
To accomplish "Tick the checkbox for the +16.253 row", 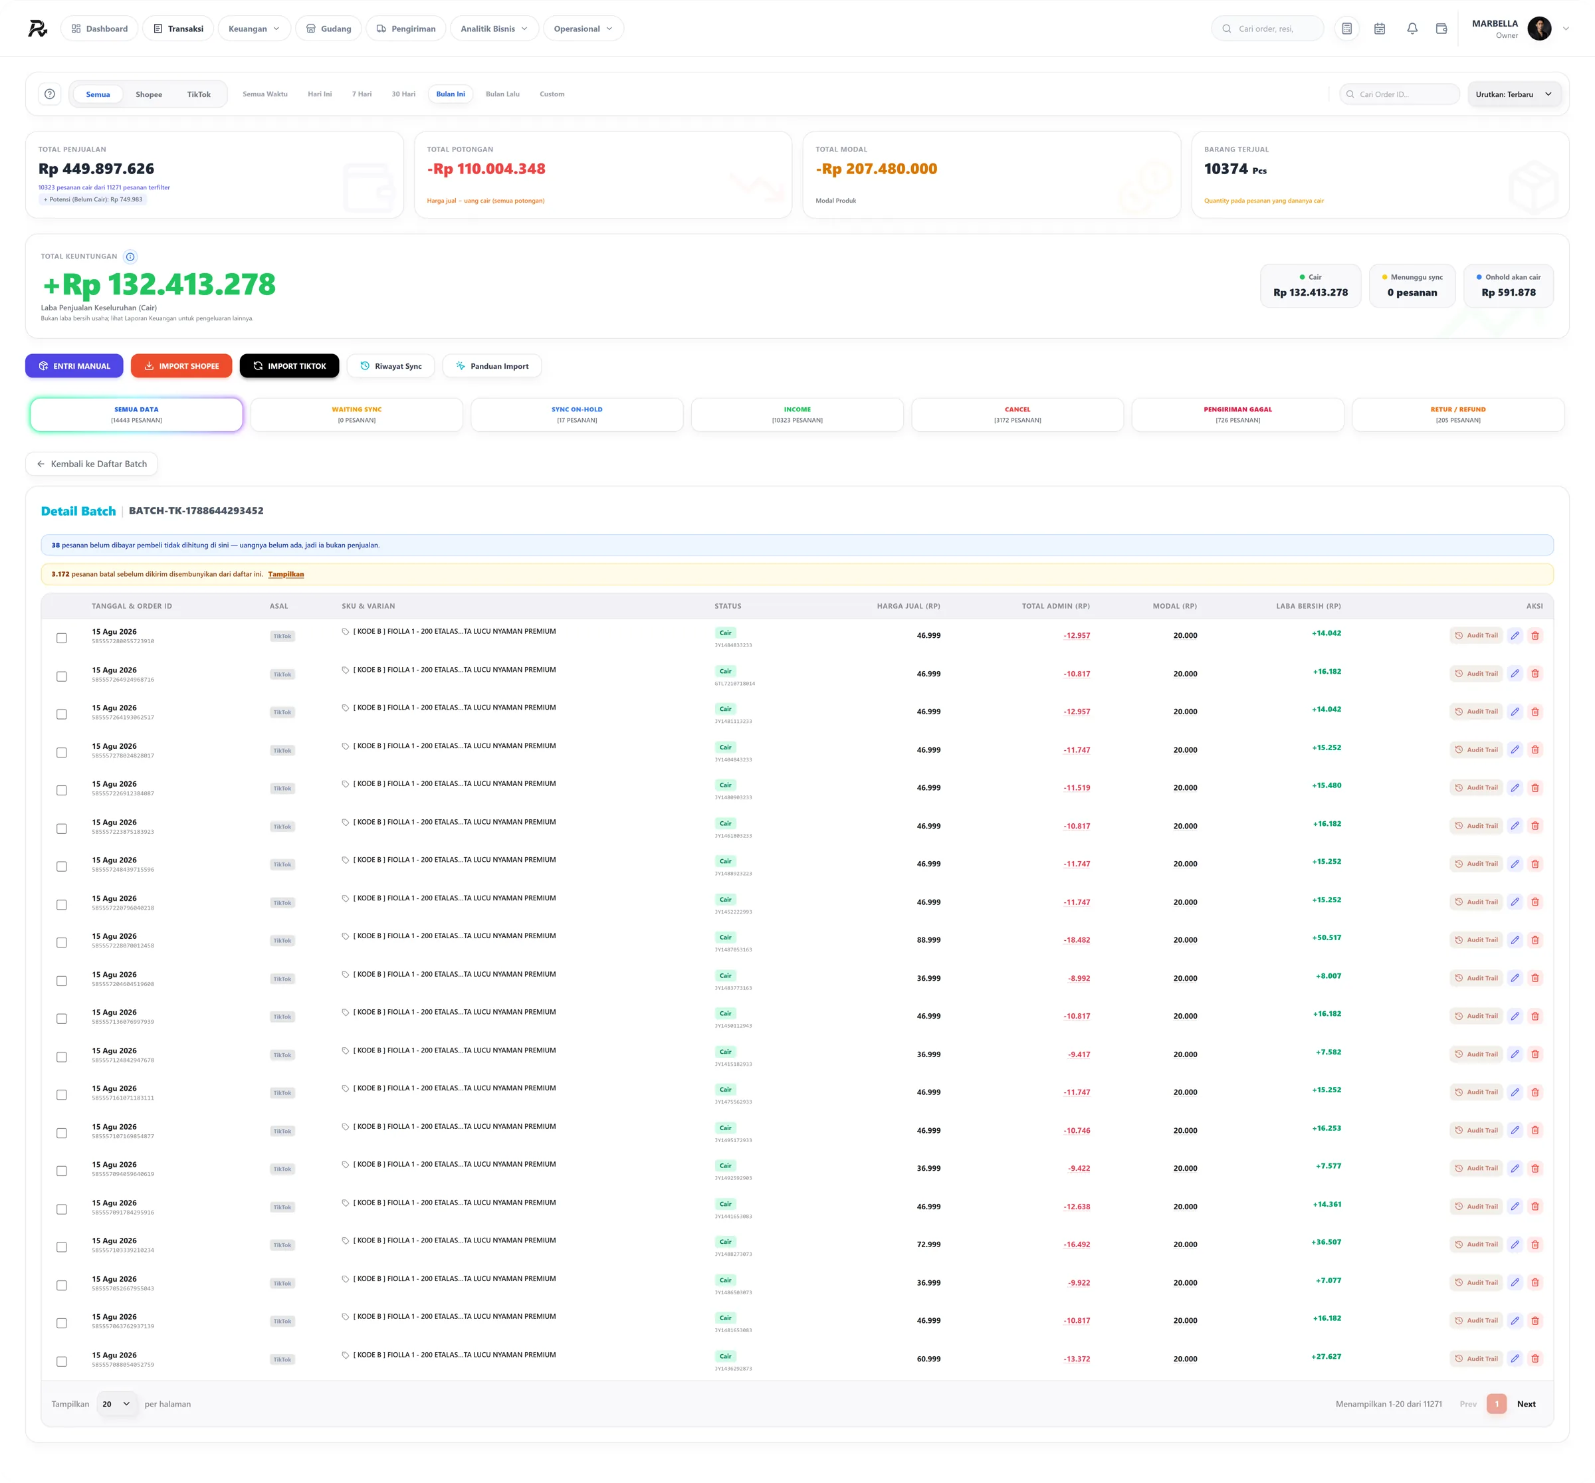I will click(62, 1134).
